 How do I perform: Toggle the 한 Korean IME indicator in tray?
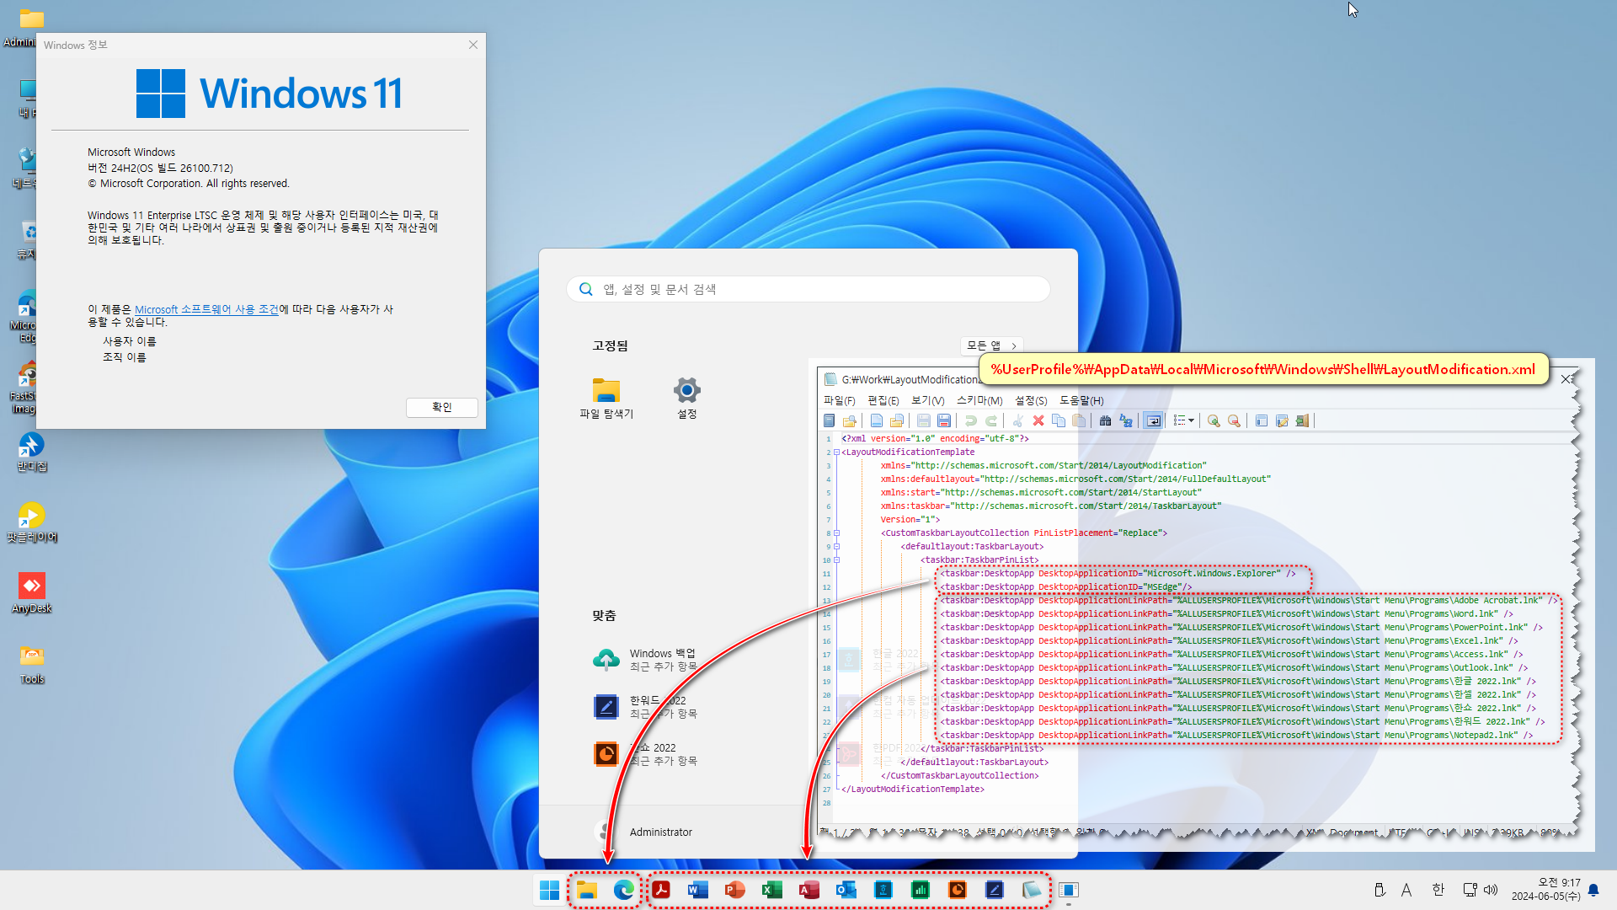[1438, 890]
